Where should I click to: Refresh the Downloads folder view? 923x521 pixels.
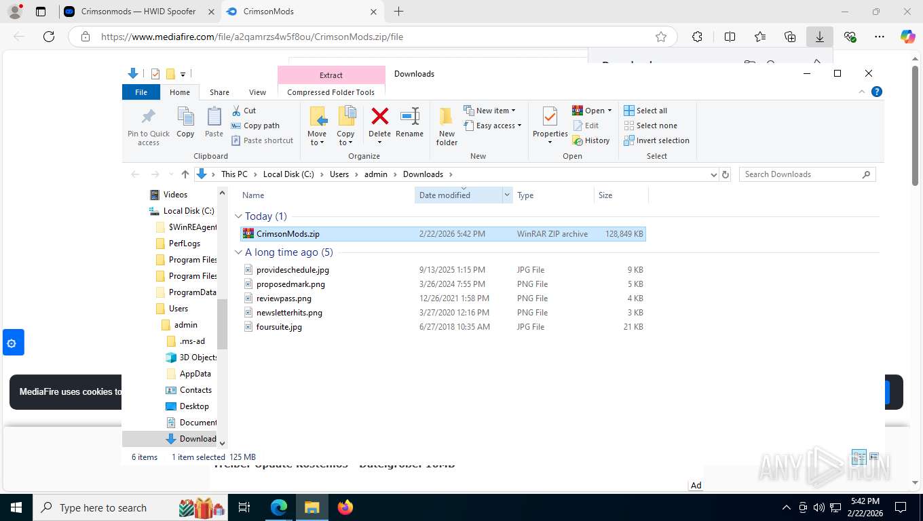coord(726,174)
